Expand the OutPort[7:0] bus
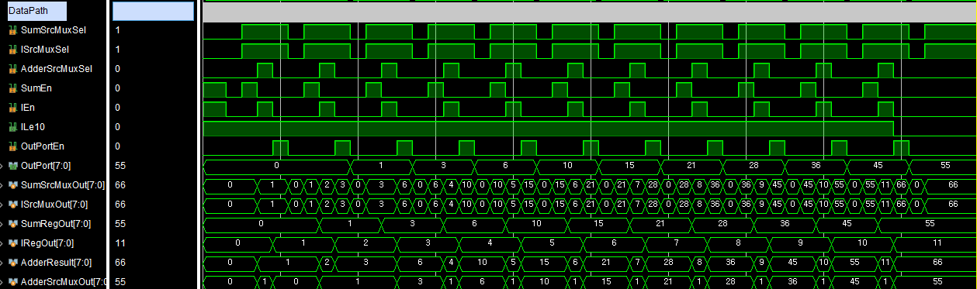This screenshot has width=977, height=289. (2, 166)
